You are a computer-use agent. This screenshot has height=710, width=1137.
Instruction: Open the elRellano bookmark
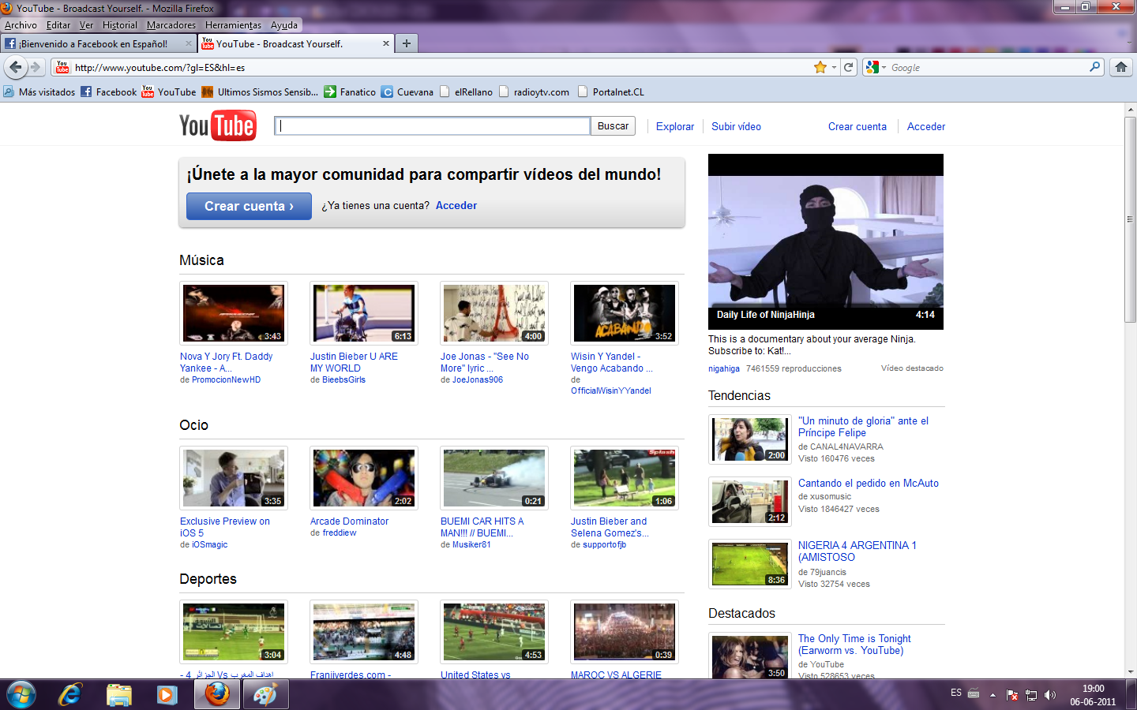pos(466,92)
